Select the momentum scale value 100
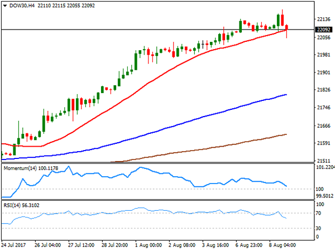This screenshot has height=251, width=335. pyautogui.click(x=319, y=189)
